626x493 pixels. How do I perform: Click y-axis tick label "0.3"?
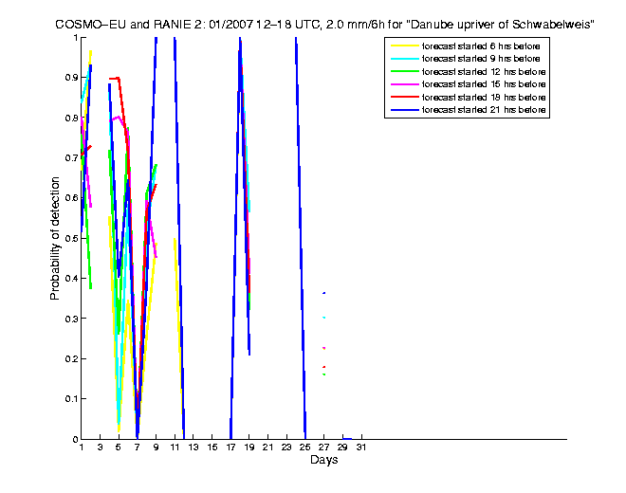[x=71, y=319]
